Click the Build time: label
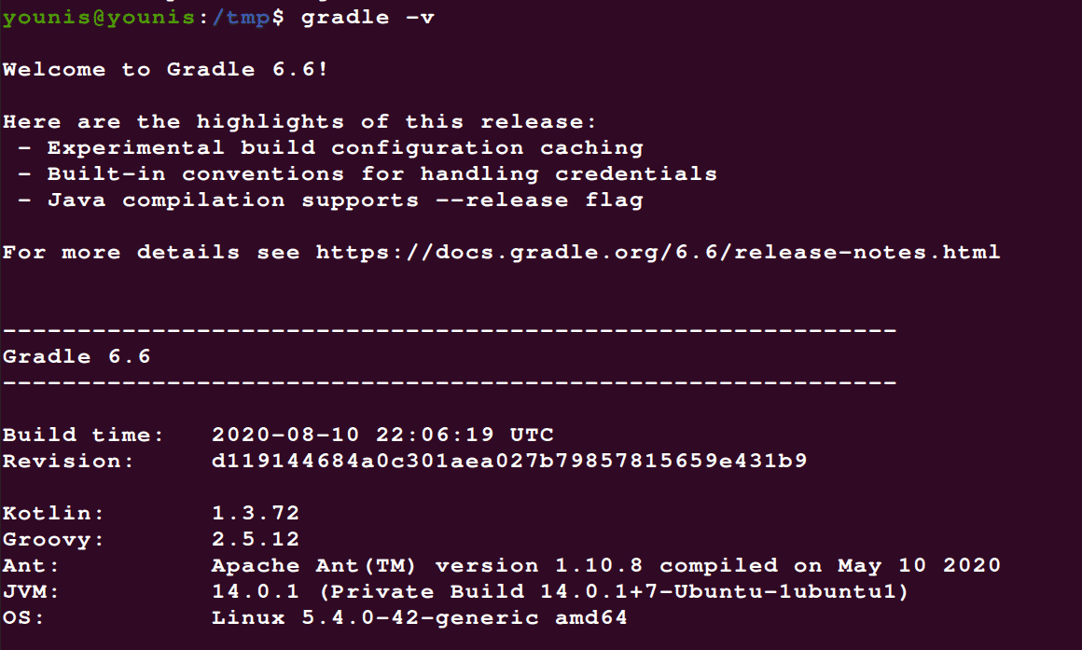 tap(84, 435)
